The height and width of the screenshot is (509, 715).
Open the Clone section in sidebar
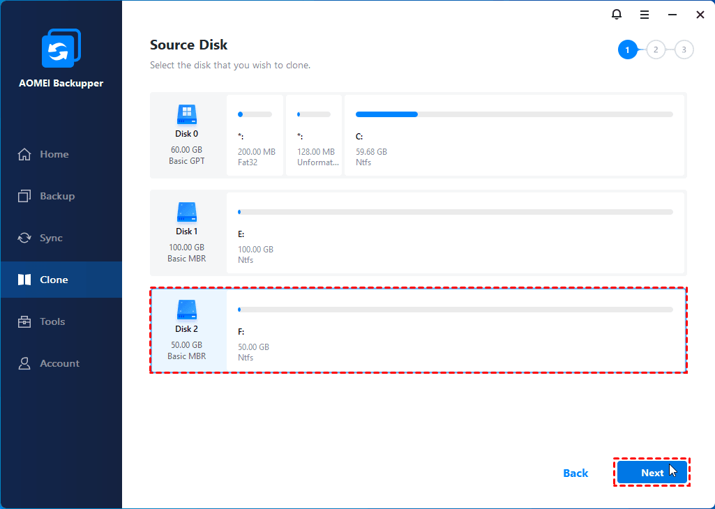point(61,280)
